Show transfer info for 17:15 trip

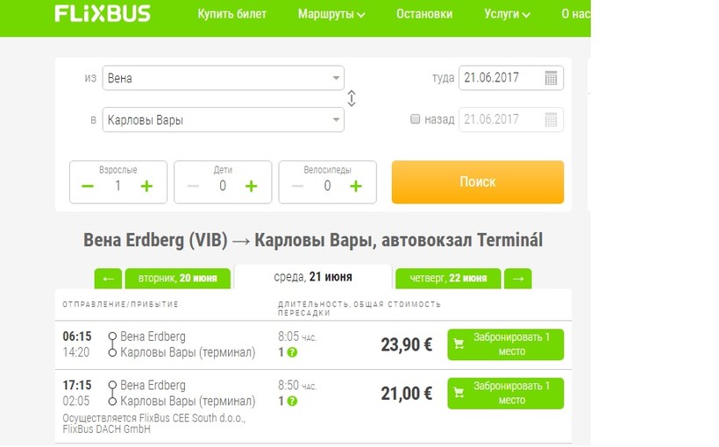[x=292, y=401]
